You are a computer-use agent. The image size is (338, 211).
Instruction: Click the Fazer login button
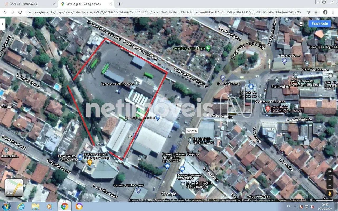320,23
